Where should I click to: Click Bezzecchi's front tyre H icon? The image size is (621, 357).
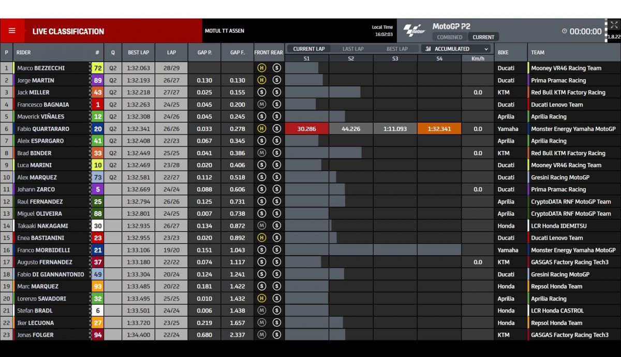pos(262,68)
